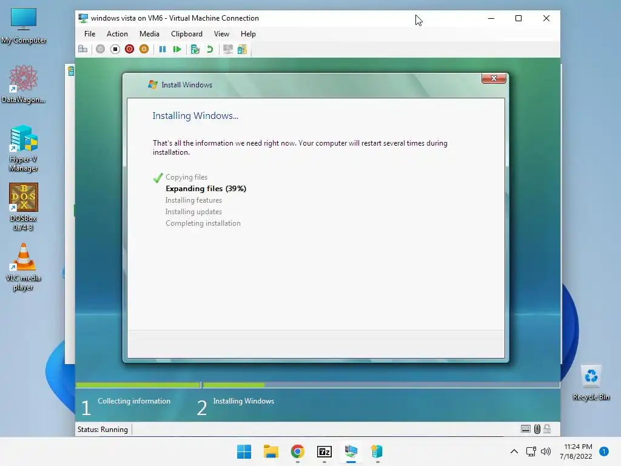The width and height of the screenshot is (621, 466).
Task: Close the Virtual Machine Connection window
Action: (x=546, y=18)
